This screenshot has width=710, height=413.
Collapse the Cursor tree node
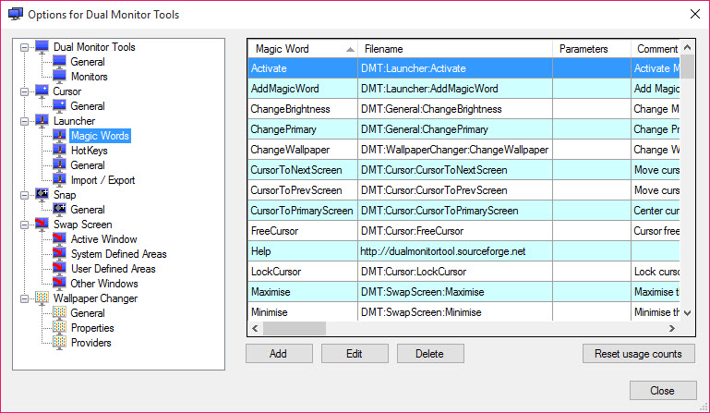pyautogui.click(x=24, y=91)
